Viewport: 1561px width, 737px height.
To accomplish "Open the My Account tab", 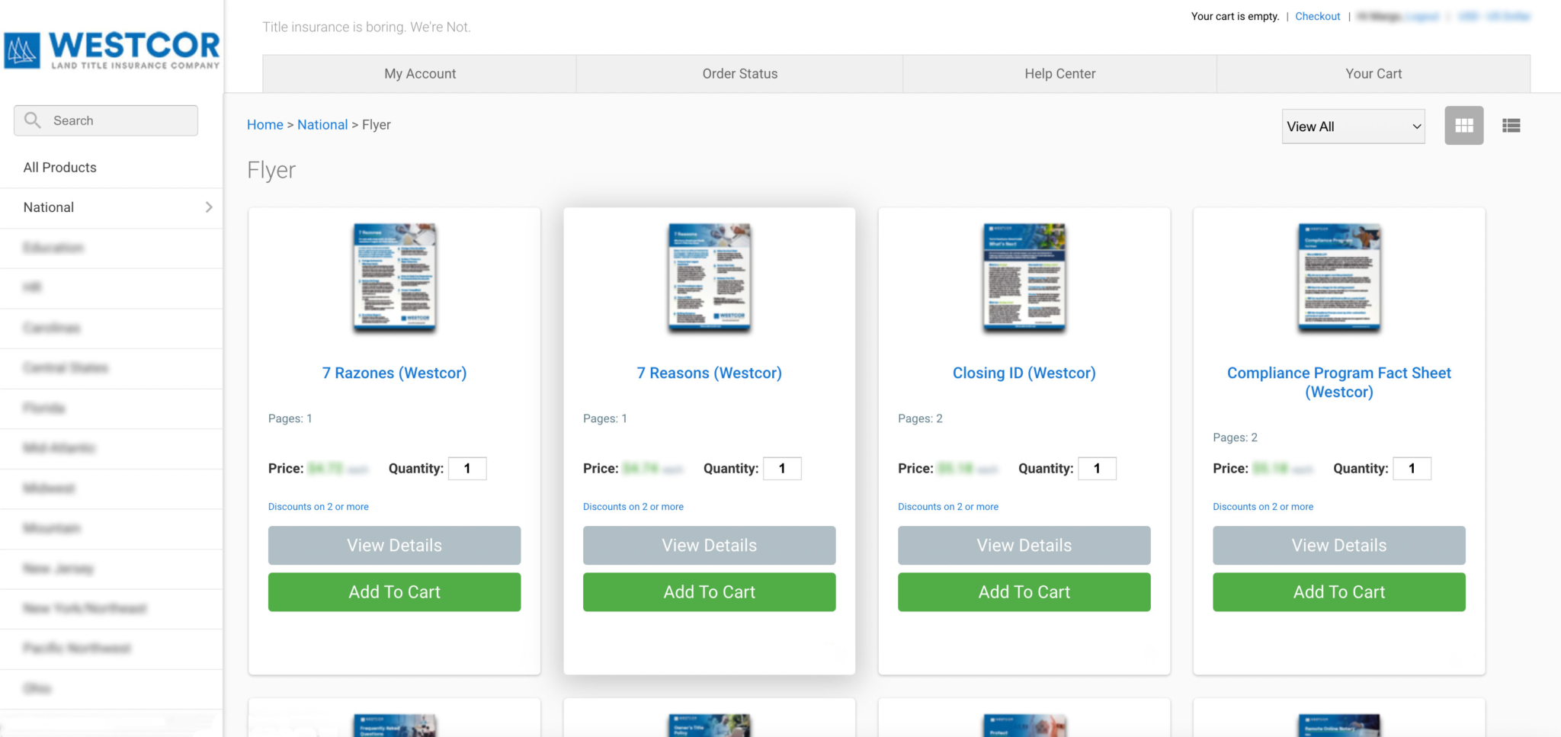I will (420, 74).
